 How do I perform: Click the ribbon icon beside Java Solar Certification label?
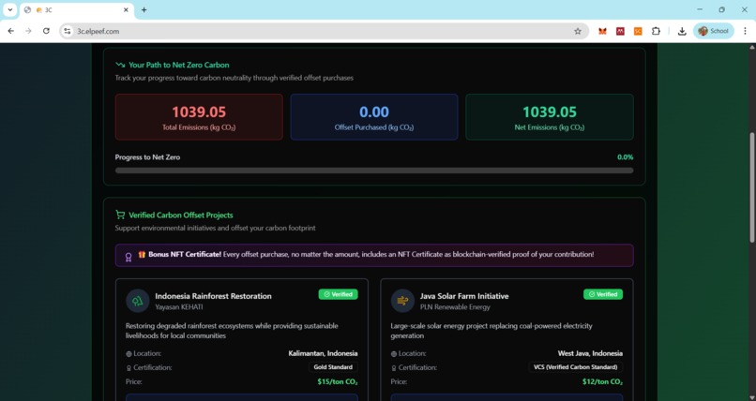coord(393,368)
